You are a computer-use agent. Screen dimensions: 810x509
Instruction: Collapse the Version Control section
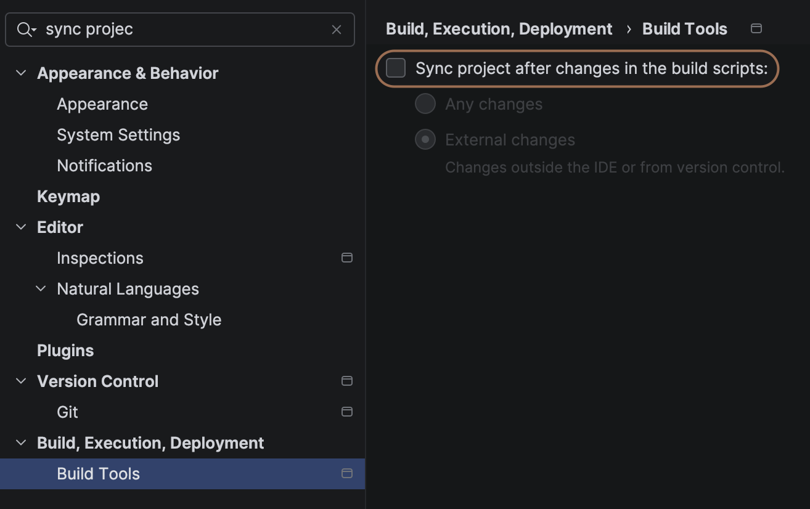pos(21,381)
